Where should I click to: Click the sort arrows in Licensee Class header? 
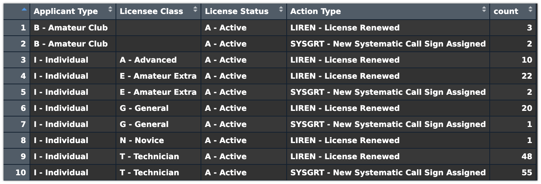[x=195, y=9]
